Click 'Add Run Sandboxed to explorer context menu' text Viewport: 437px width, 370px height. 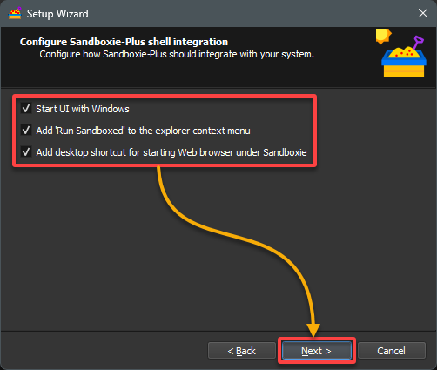tap(143, 131)
